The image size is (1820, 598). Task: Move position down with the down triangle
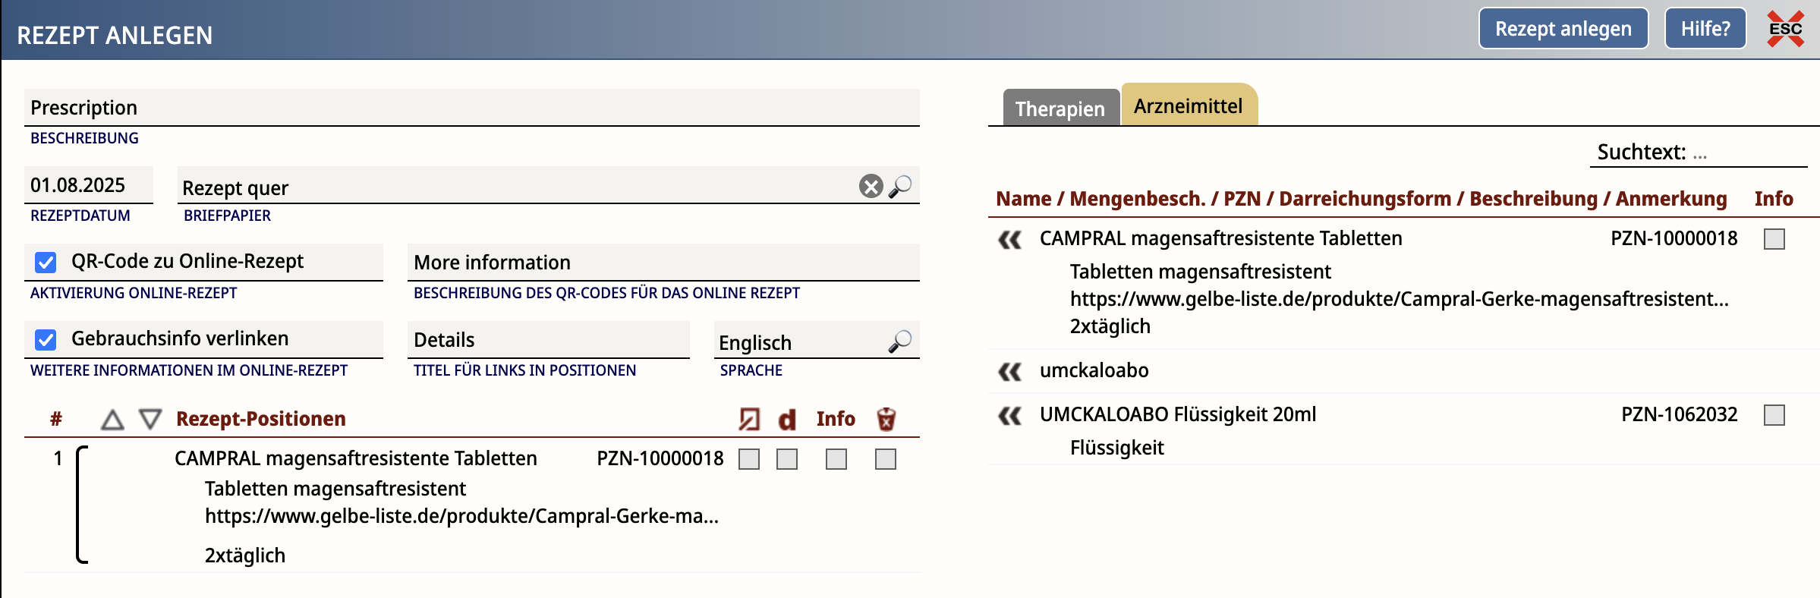(x=150, y=420)
